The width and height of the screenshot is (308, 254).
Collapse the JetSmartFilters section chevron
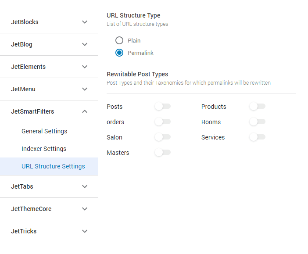[x=85, y=111]
